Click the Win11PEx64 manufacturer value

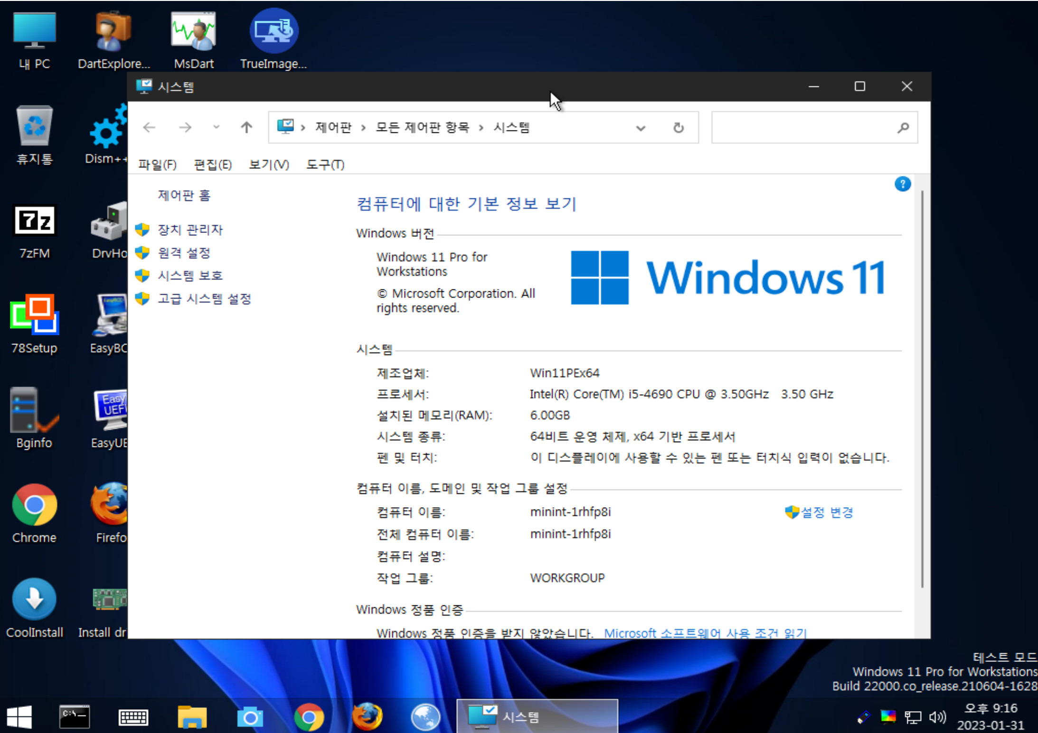point(565,373)
